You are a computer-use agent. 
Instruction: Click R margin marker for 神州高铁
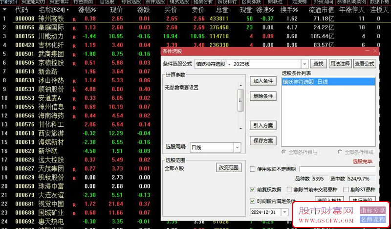coord(74,20)
